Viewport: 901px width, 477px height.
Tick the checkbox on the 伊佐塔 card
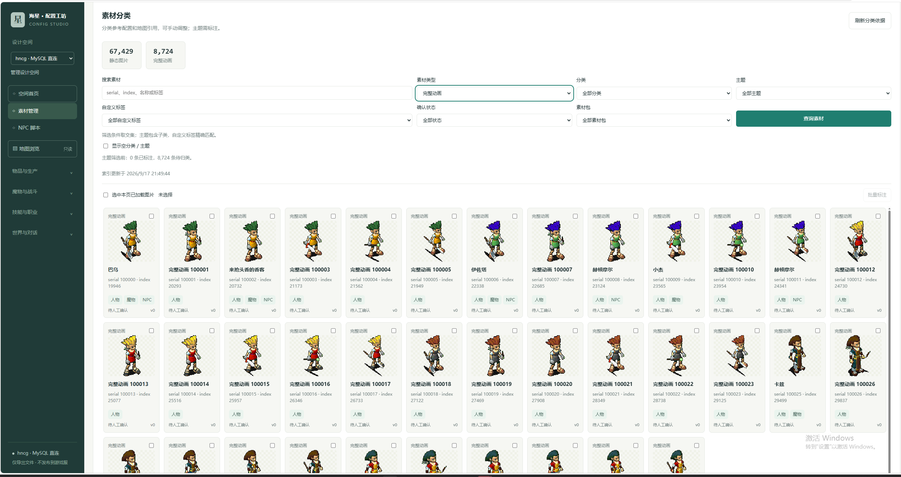(x=515, y=216)
